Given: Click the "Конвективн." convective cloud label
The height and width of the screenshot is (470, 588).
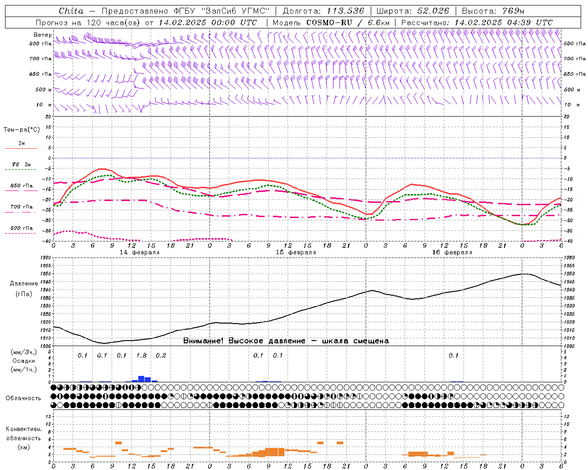Looking at the screenshot, I should pyautogui.click(x=24, y=429).
